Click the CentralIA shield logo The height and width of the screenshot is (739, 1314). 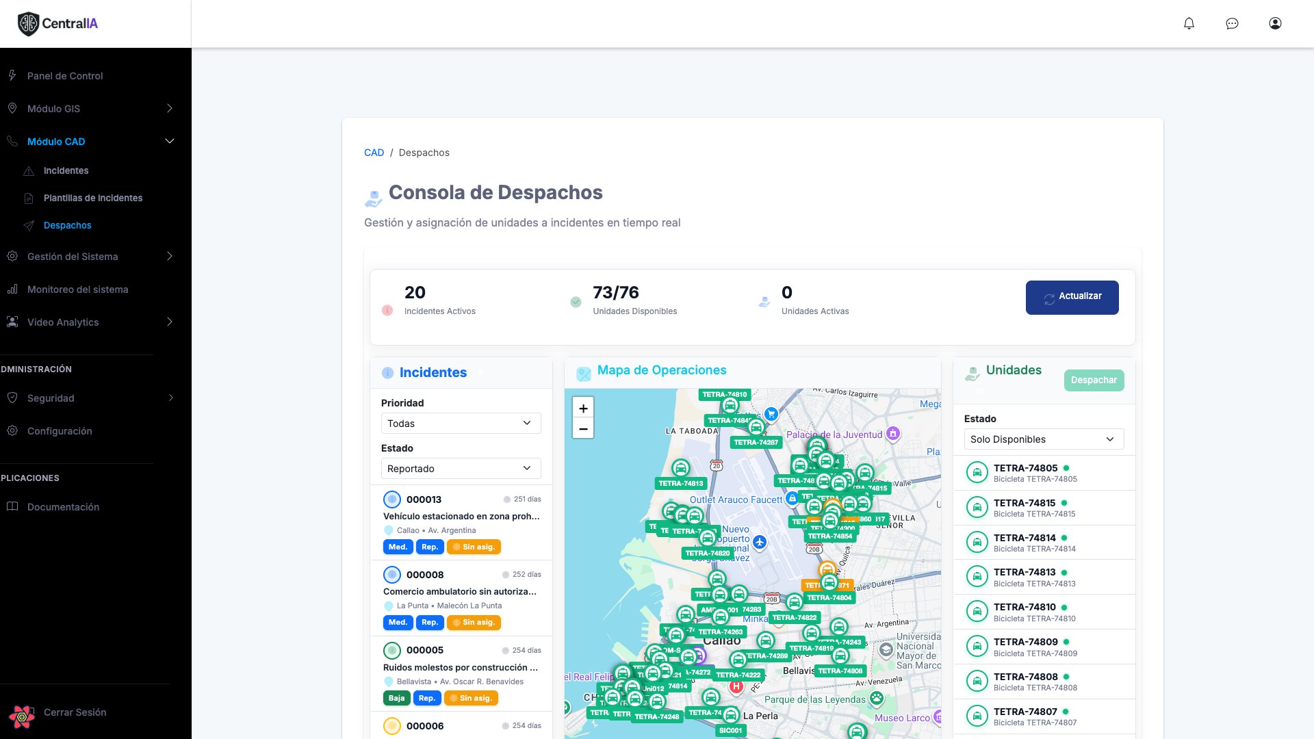click(x=28, y=24)
